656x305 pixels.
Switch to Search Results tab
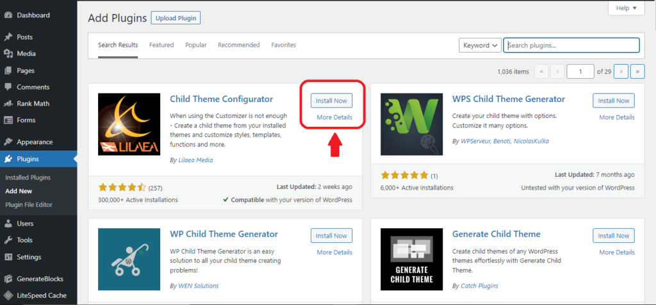click(x=118, y=45)
